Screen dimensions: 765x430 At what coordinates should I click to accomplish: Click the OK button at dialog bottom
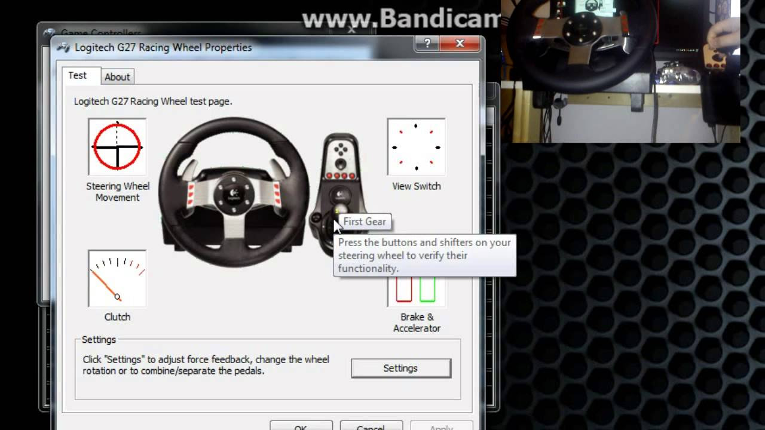pyautogui.click(x=301, y=425)
